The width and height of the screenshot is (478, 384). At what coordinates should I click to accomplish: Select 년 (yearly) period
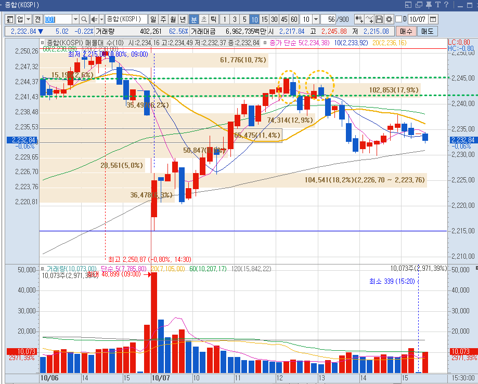(x=183, y=20)
